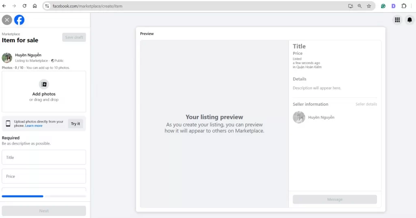This screenshot has height=218, width=416.
Task: Click 'Description will appear here.' text
Action: (x=317, y=88)
